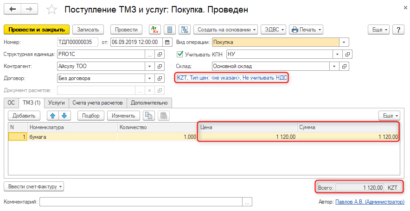The image size is (410, 211).
Task: Open calendar picker next to date field
Action: (x=168, y=42)
